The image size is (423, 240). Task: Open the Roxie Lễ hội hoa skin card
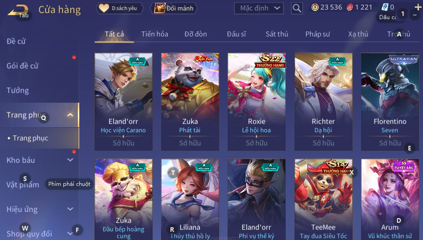[257, 102]
